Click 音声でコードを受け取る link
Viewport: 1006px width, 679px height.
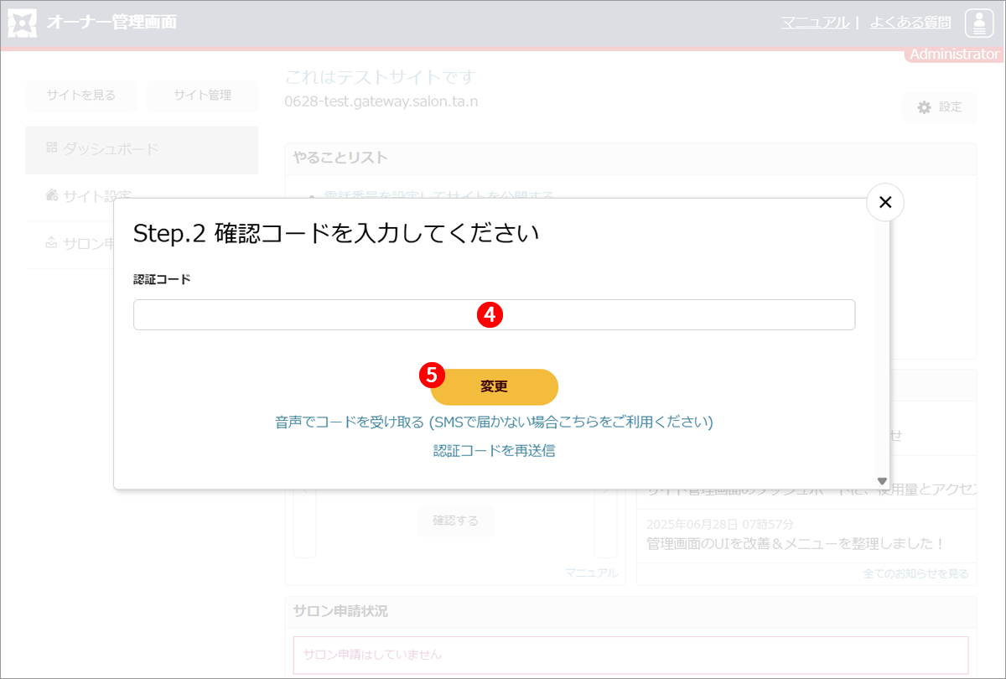[494, 422]
